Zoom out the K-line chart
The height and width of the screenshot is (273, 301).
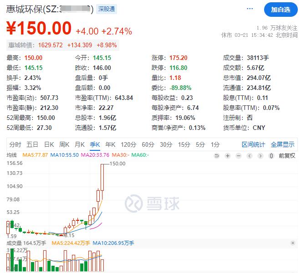239,156
